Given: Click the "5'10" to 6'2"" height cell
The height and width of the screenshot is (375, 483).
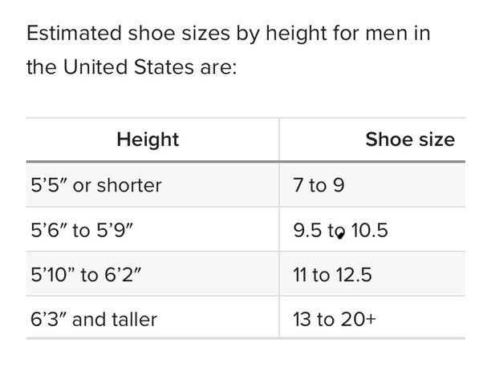Looking at the screenshot, I should pos(87,276).
